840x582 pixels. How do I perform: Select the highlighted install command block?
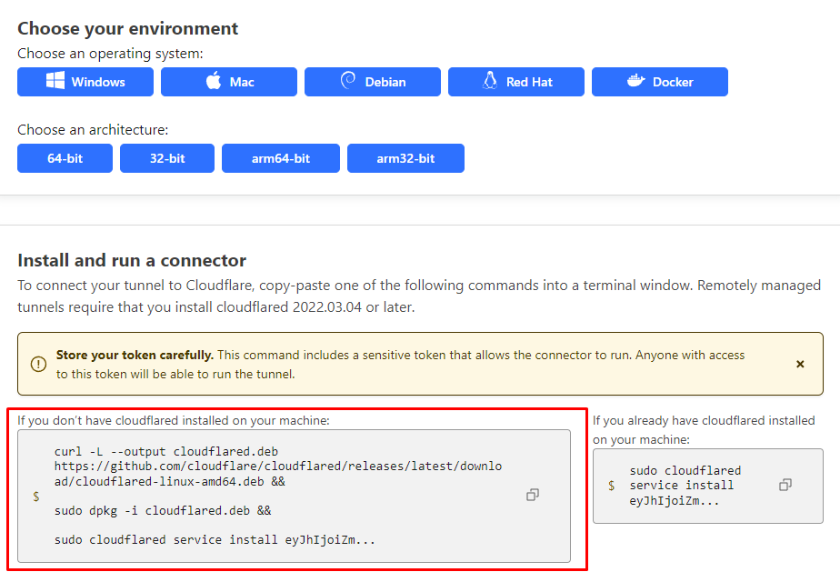pyautogui.click(x=291, y=494)
